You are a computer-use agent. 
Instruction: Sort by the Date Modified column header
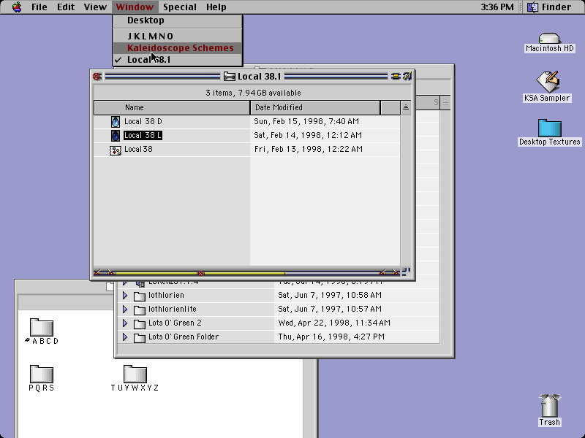point(315,107)
